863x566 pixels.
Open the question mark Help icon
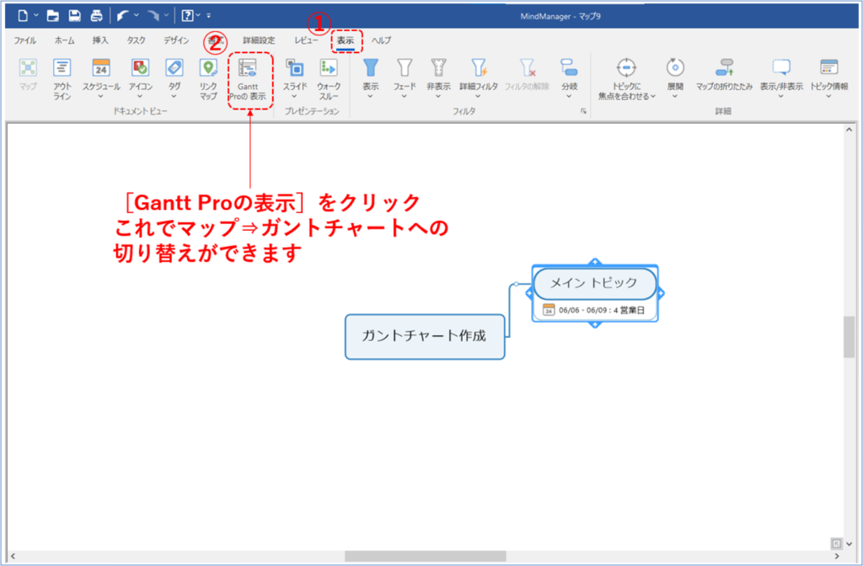point(187,15)
